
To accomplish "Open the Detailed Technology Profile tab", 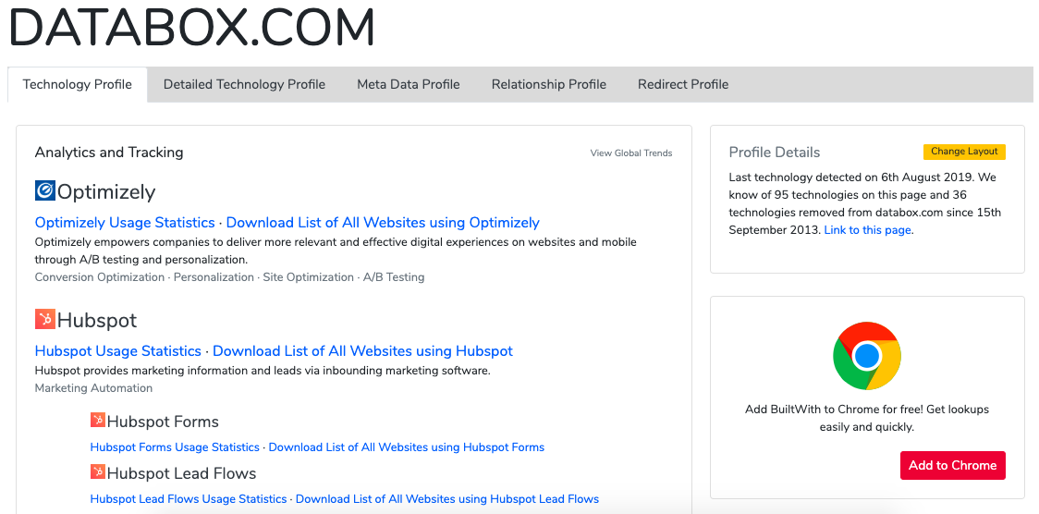I will (245, 85).
